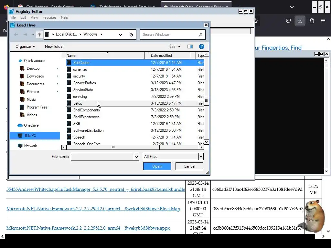Select the SKB folder row
This screenshot has width=331, height=248.
[x=135, y=124]
